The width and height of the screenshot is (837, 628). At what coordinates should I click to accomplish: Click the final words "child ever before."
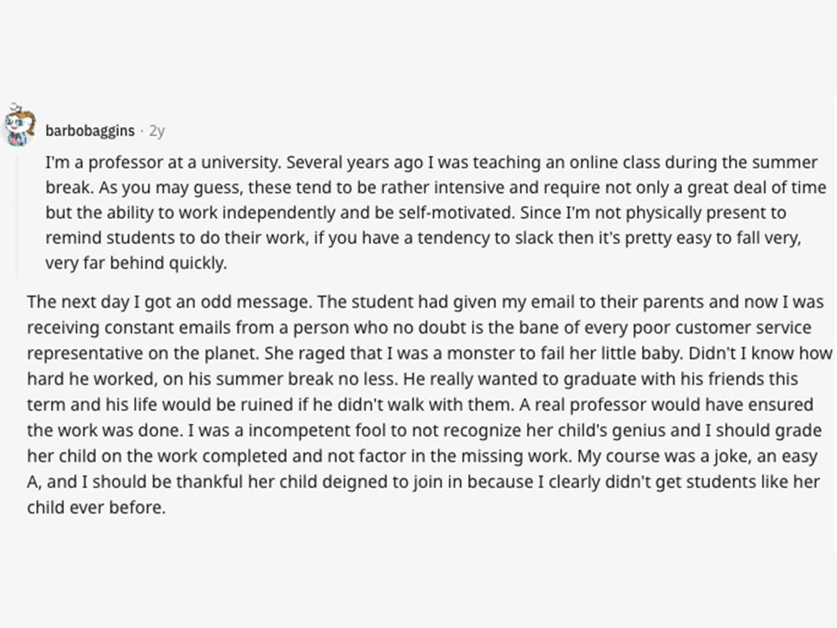(x=96, y=507)
